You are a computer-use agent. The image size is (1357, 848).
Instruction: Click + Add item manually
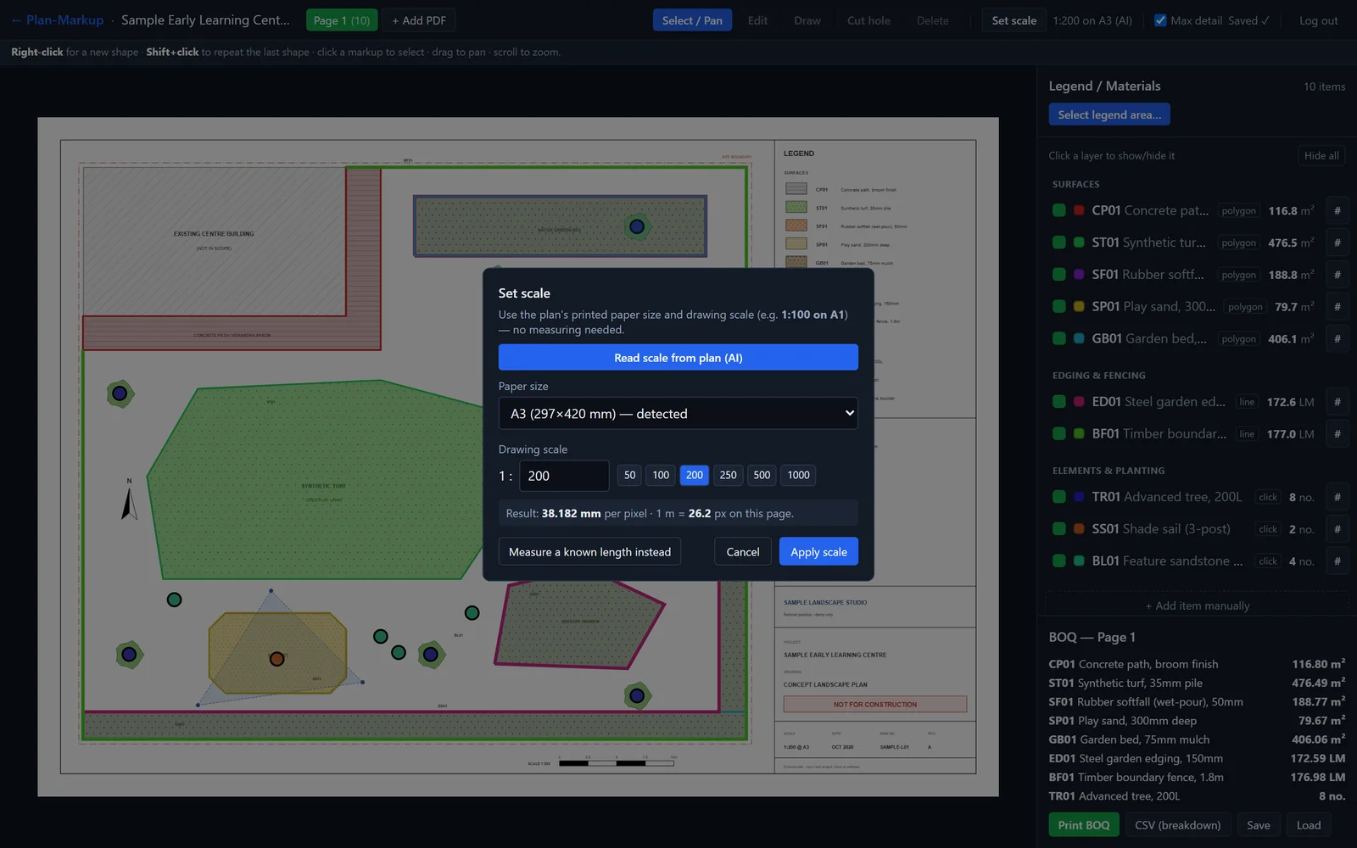(1197, 605)
